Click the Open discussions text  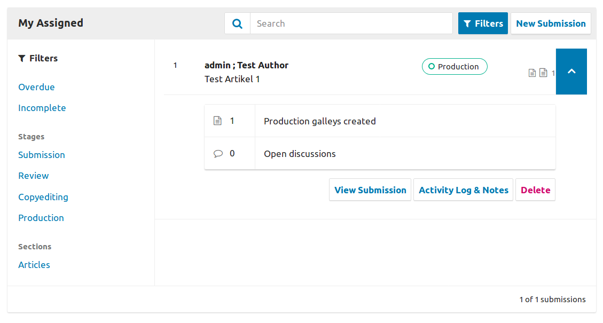(x=300, y=154)
